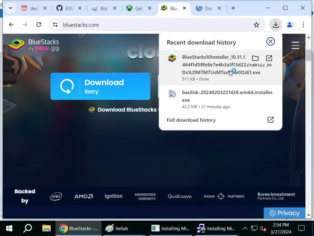Click the Qualcomm logo

pos(180,196)
